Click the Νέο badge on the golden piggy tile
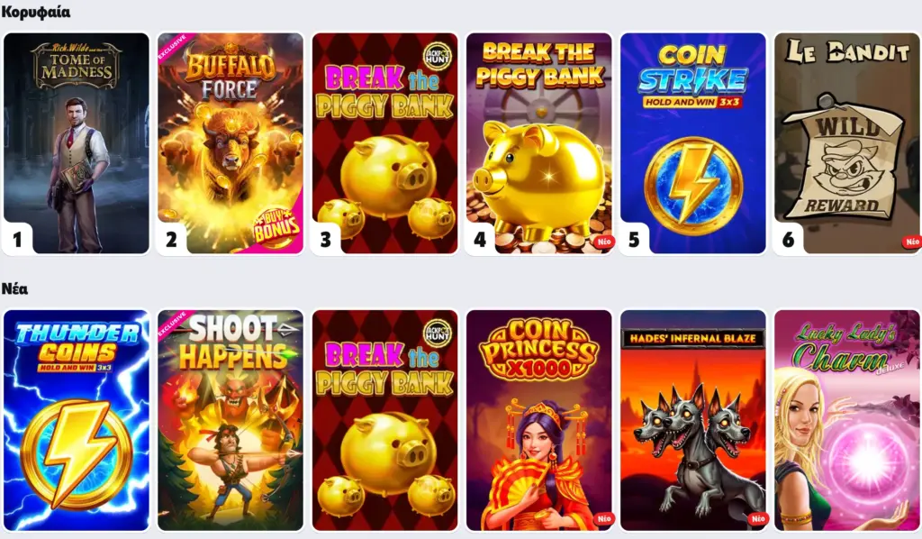This screenshot has width=922, height=539. click(603, 242)
